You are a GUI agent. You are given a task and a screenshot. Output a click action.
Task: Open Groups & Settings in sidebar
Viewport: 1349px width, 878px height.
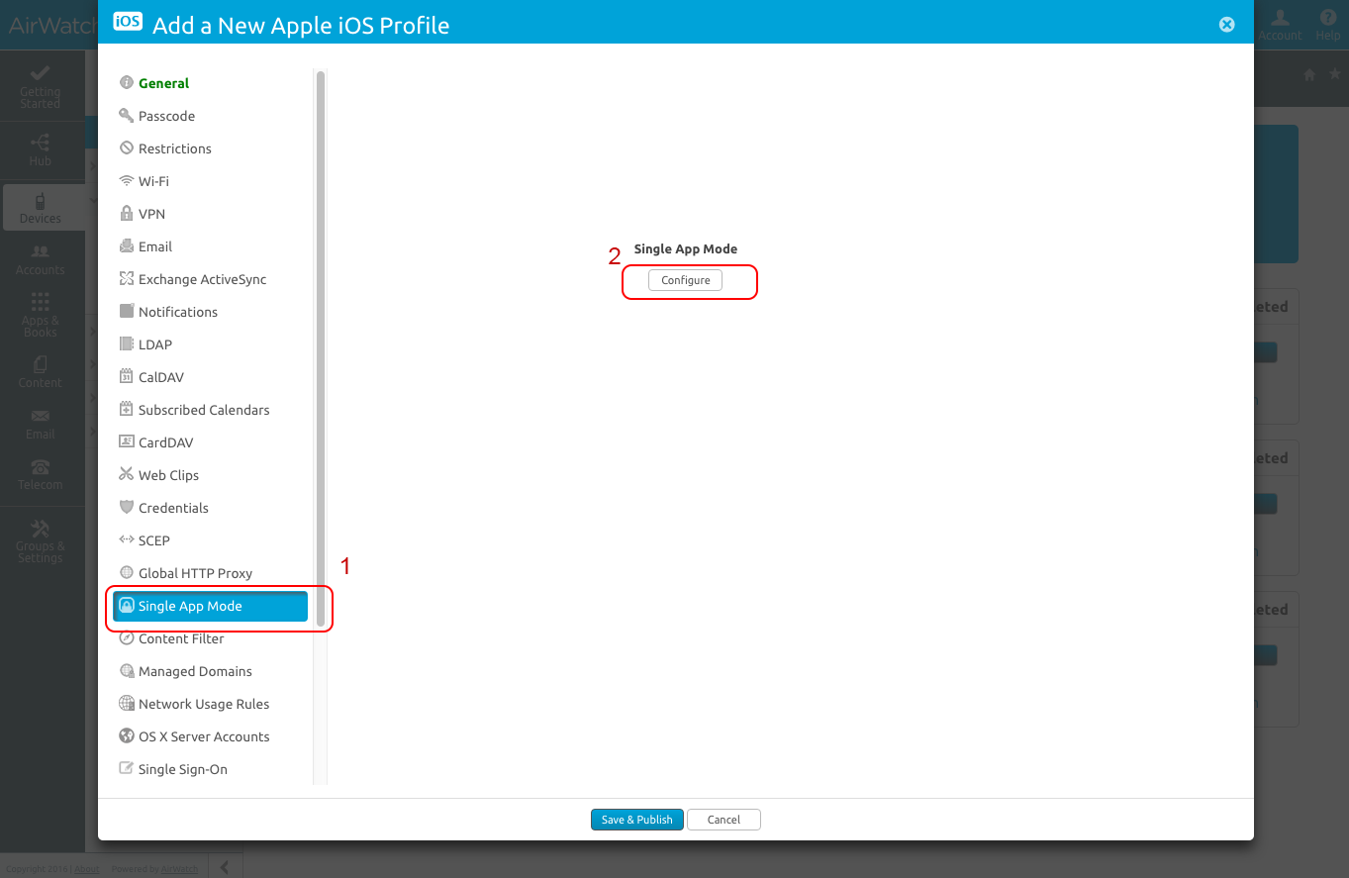(41, 541)
